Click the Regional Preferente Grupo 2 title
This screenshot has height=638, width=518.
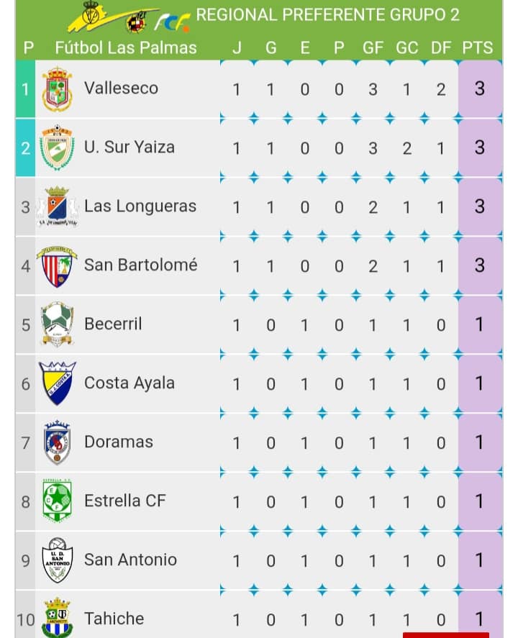click(x=327, y=15)
